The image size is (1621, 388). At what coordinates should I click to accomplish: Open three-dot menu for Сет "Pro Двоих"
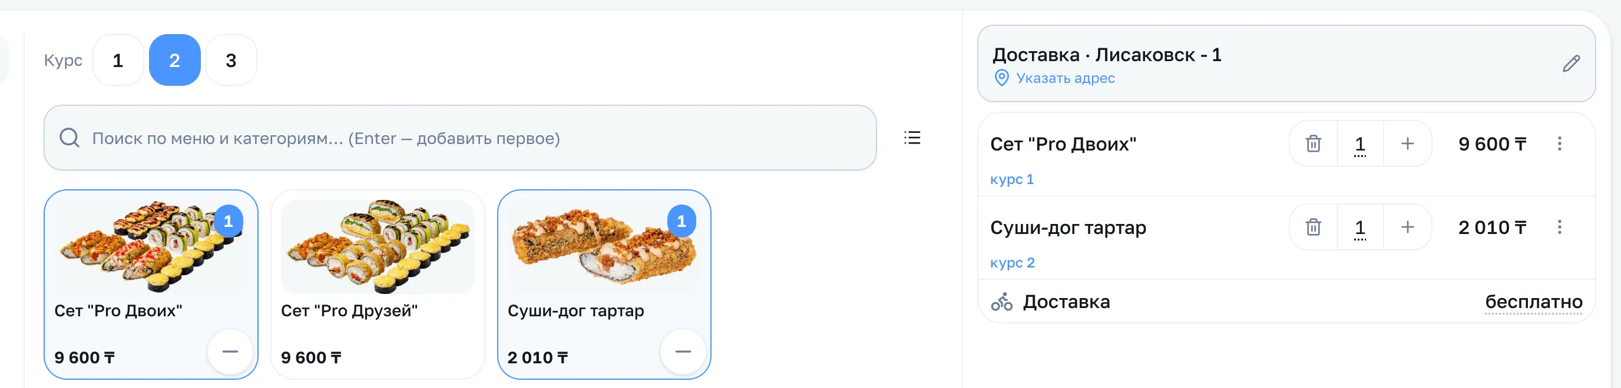point(1559,144)
